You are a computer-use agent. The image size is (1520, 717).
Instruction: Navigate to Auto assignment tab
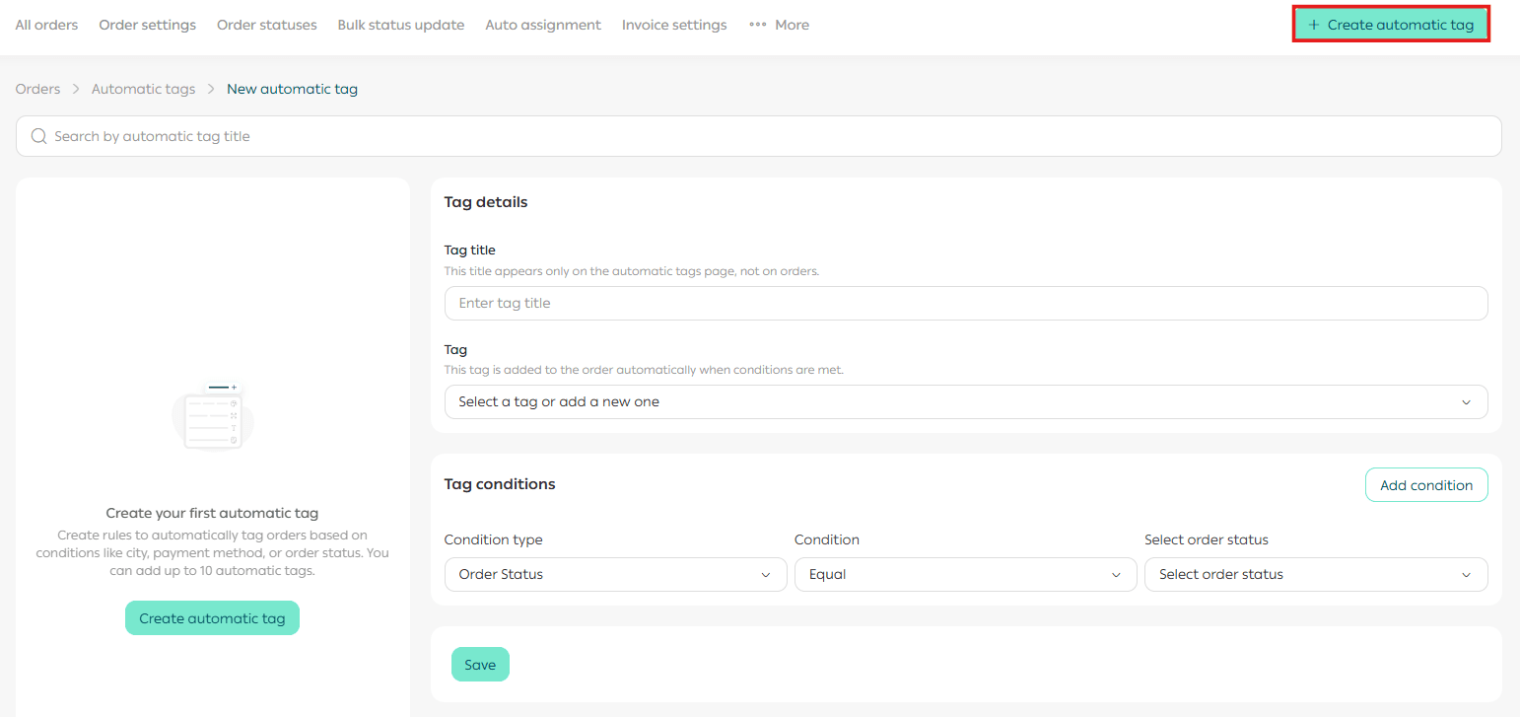[542, 25]
